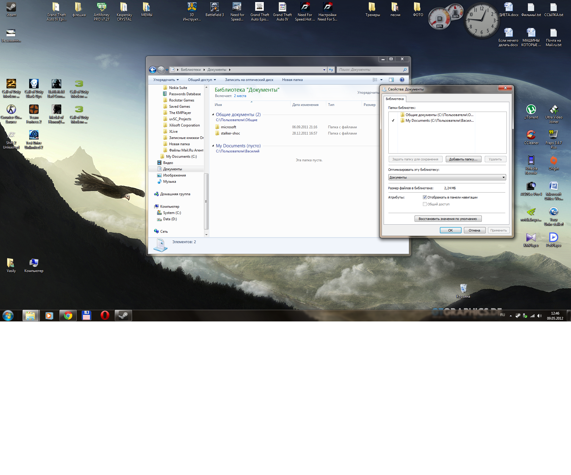Confirm with the OK button
The width and height of the screenshot is (571, 475).
pos(451,230)
